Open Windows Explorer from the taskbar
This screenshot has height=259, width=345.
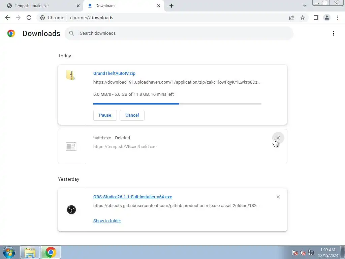coord(30,252)
